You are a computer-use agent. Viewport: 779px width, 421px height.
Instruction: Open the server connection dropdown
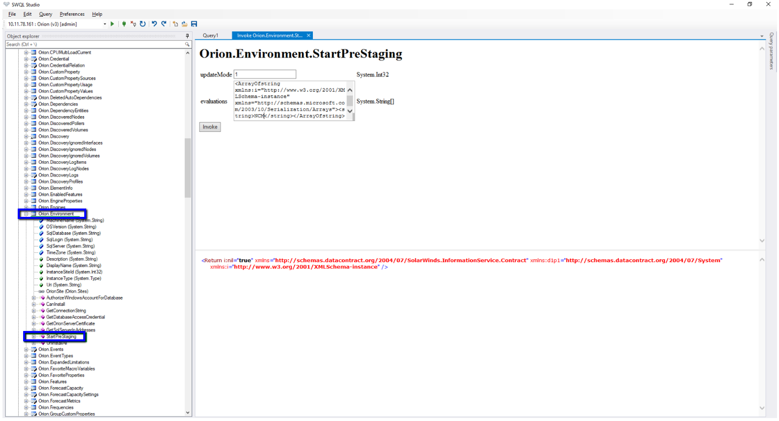click(x=104, y=24)
